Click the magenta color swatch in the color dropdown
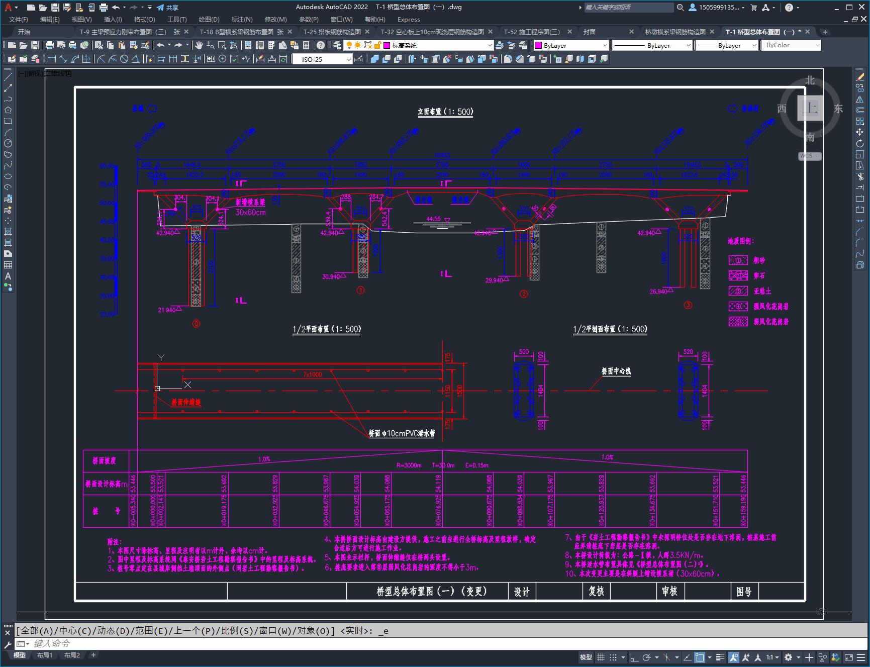The width and height of the screenshot is (870, 667). [x=538, y=45]
